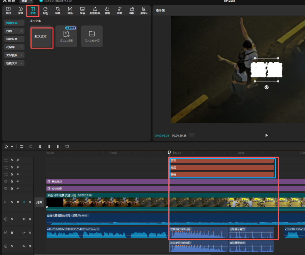The image size is (305, 255).
Task: Open the 菜单 dropdown menu
Action: [26, 1]
